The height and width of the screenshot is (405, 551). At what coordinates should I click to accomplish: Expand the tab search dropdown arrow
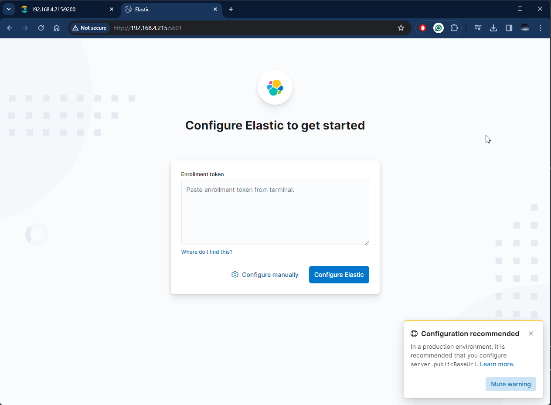point(8,9)
